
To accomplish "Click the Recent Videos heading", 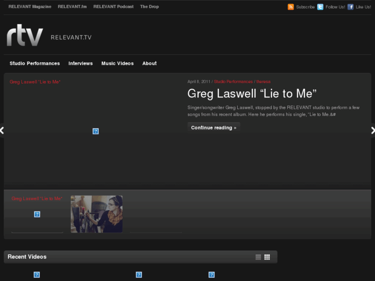I will click(27, 257).
